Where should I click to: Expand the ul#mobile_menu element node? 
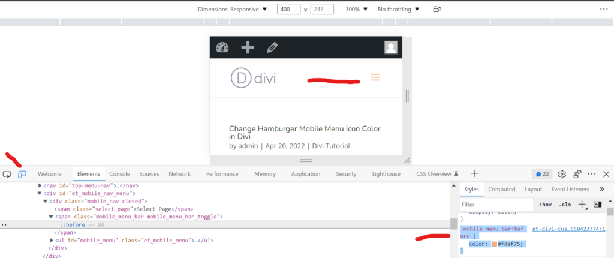click(52, 240)
